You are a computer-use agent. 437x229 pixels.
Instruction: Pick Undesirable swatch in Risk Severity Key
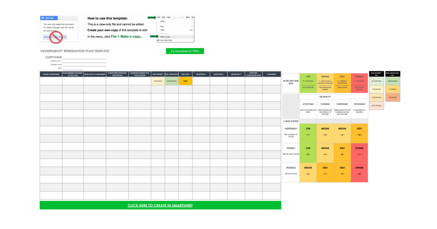pyautogui.click(x=377, y=97)
